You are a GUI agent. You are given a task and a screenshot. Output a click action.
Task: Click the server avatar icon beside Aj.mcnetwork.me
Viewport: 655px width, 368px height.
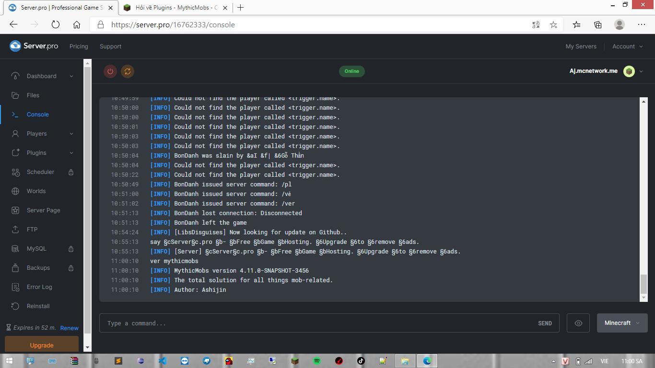click(629, 71)
